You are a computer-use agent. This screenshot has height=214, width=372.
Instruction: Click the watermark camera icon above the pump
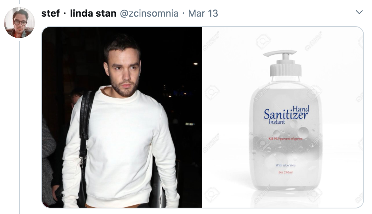point(263,42)
